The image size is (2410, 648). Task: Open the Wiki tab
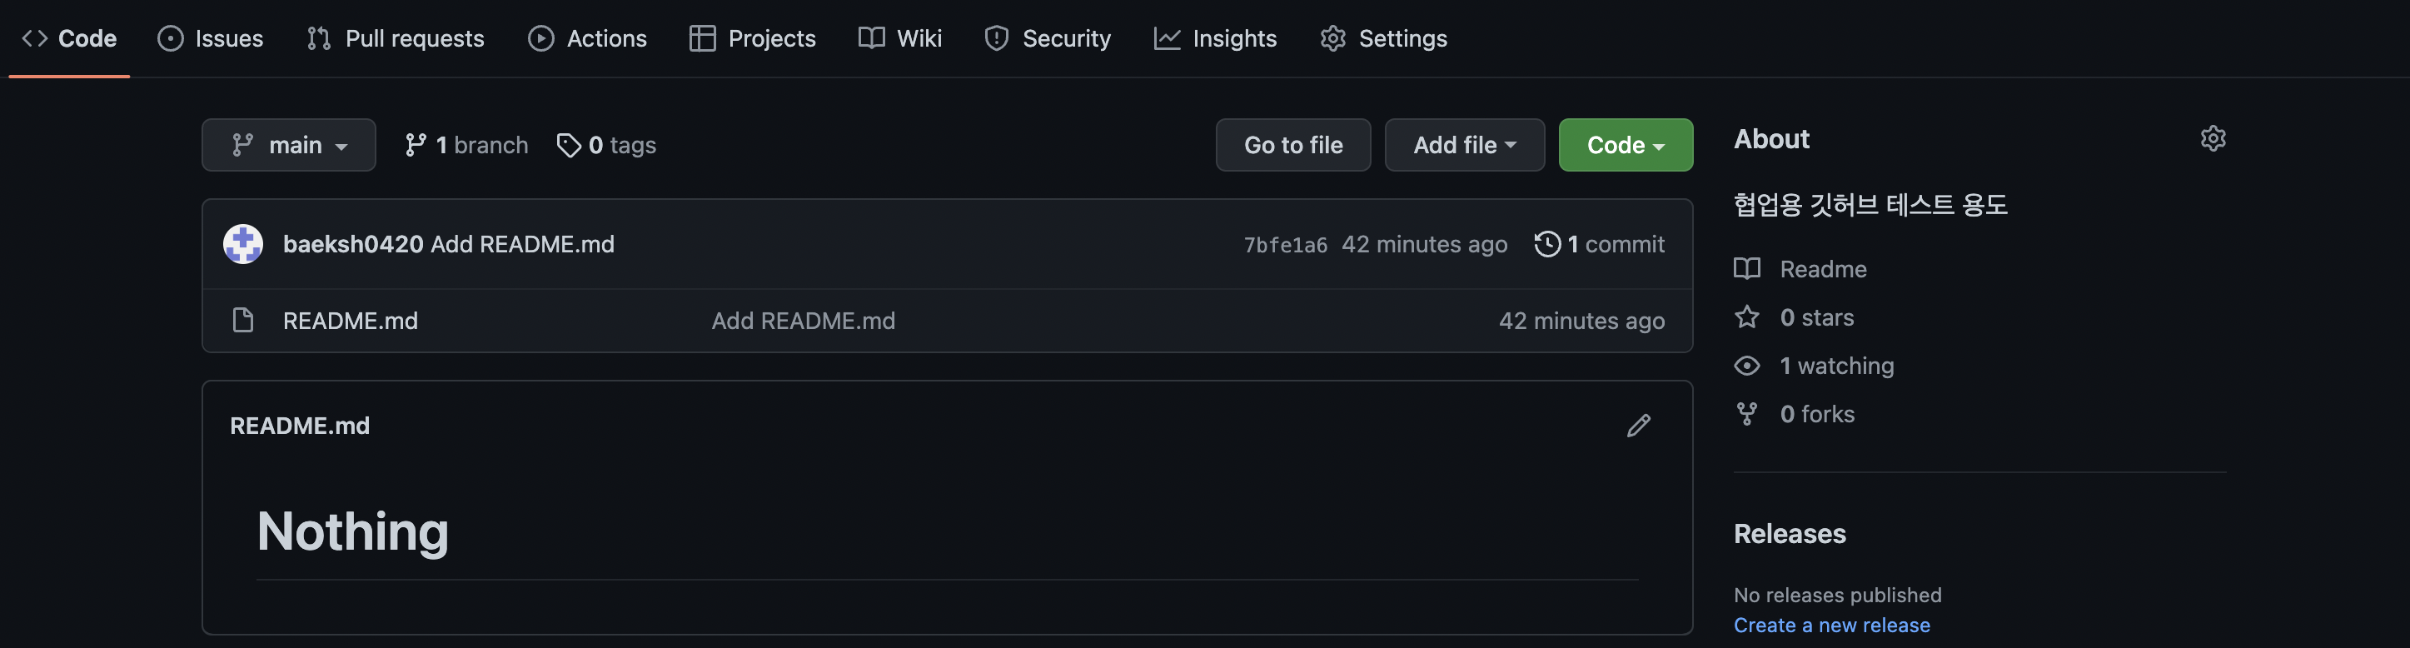[x=900, y=38]
